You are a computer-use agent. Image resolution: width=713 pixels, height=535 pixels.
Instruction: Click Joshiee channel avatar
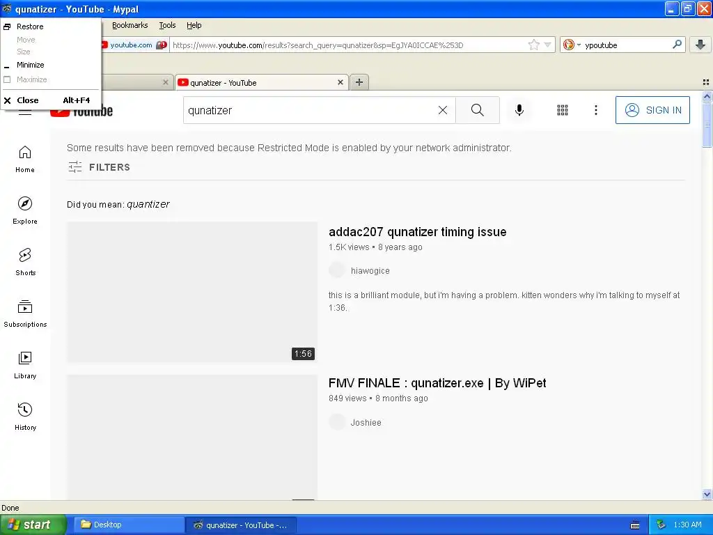pos(337,421)
